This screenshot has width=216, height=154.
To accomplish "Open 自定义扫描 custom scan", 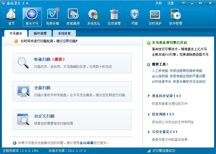I will coord(72,120).
